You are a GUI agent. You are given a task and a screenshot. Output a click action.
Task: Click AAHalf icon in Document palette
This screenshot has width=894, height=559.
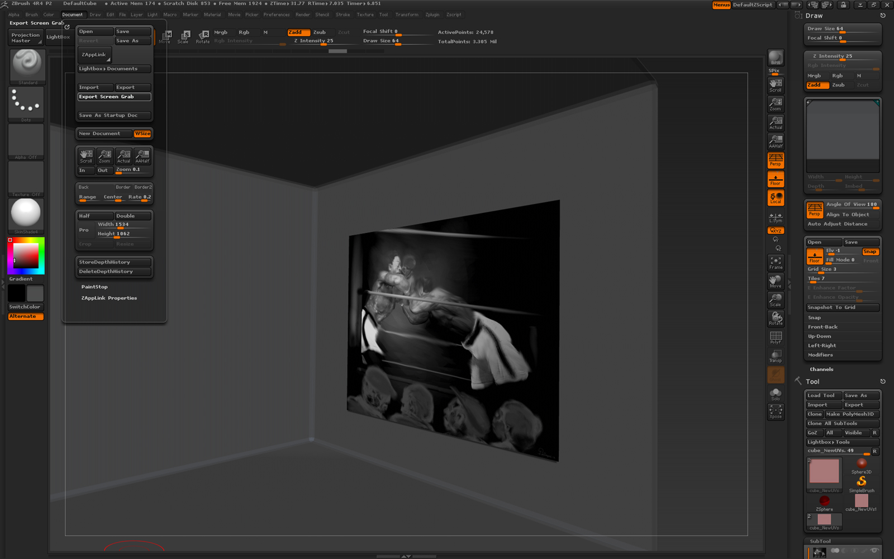142,156
